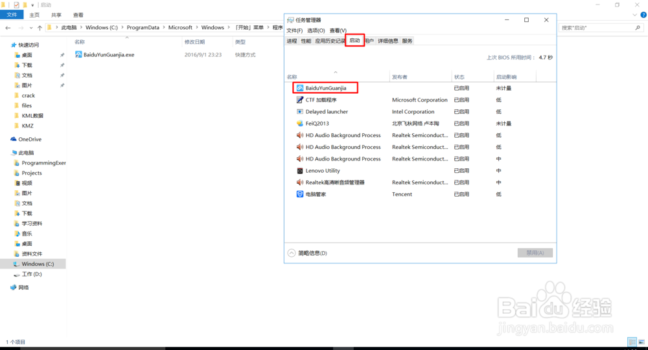This screenshot has height=350, width=648.
Task: Open Explorer 查看 ribbon tab
Action: (x=78, y=15)
